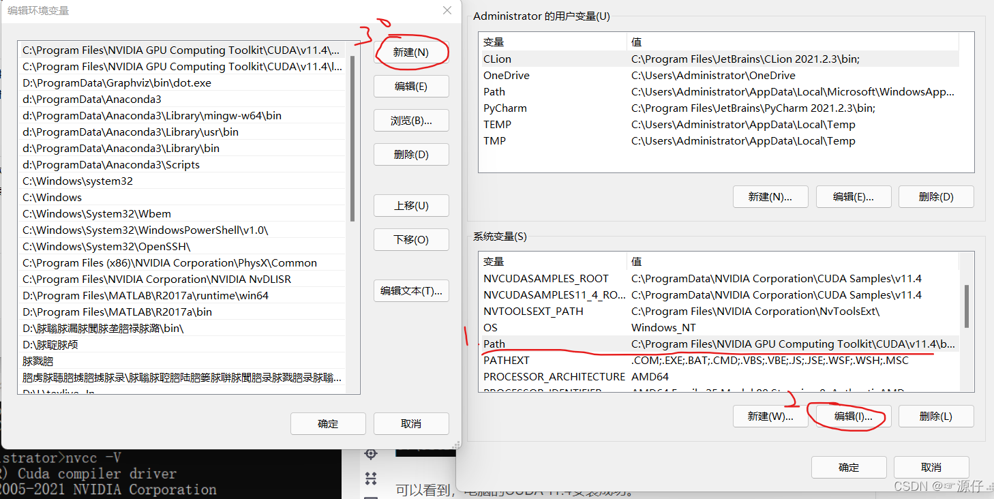Click 删除(D) beside the path list
The width and height of the screenshot is (994, 499).
click(411, 155)
